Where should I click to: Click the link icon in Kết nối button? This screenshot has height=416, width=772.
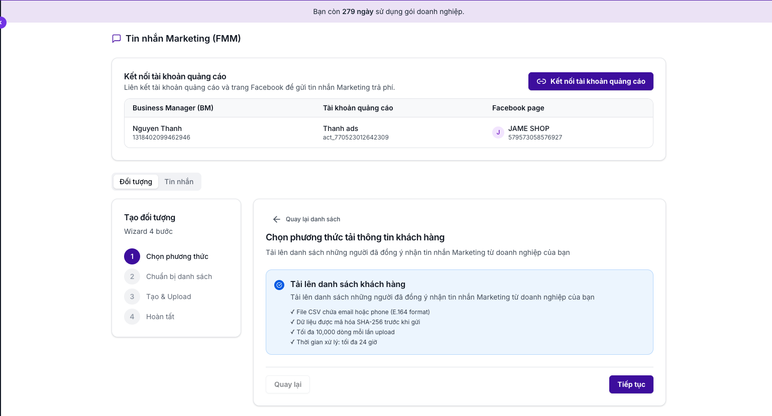click(541, 81)
